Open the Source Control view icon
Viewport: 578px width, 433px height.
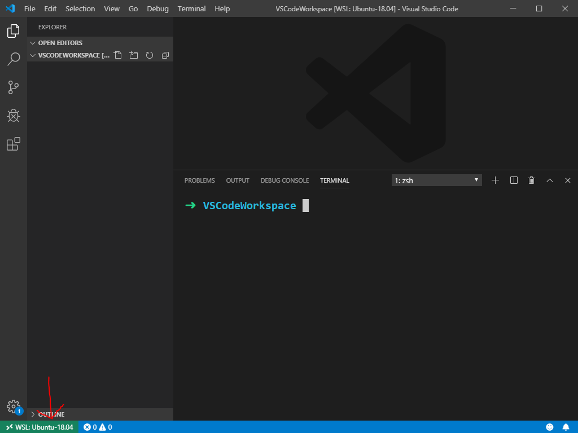pos(14,87)
